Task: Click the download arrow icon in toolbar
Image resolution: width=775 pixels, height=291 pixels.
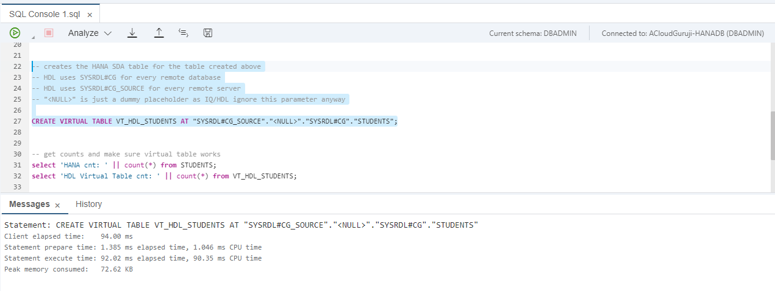Action: pos(132,33)
